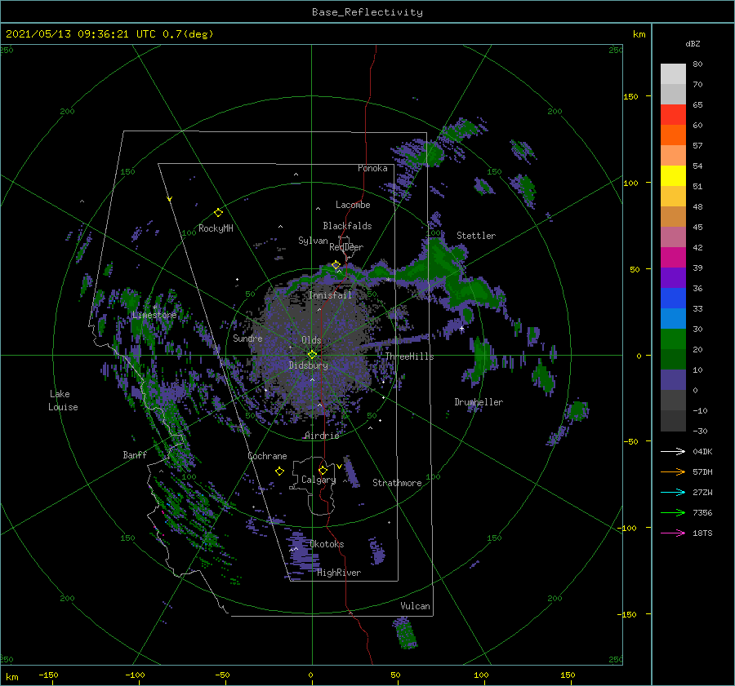The image size is (735, 686).
Task: Click the white asterisk marker above Limestone
Action: coord(154,308)
